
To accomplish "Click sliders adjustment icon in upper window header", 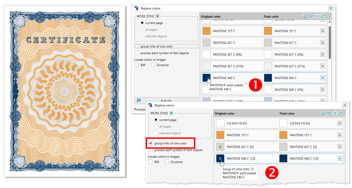I will point(311,16).
